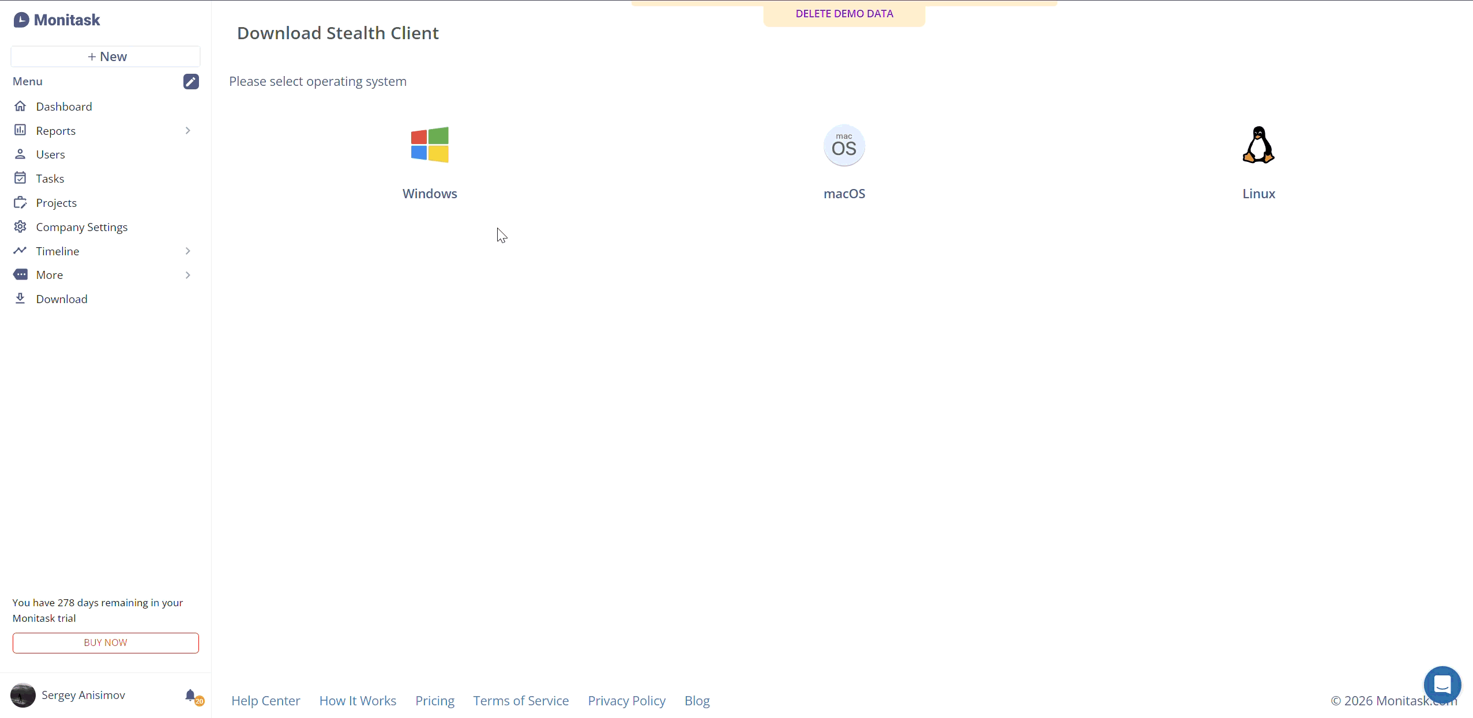Click the trial days remaining notice
The image size is (1473, 718).
coord(98,610)
